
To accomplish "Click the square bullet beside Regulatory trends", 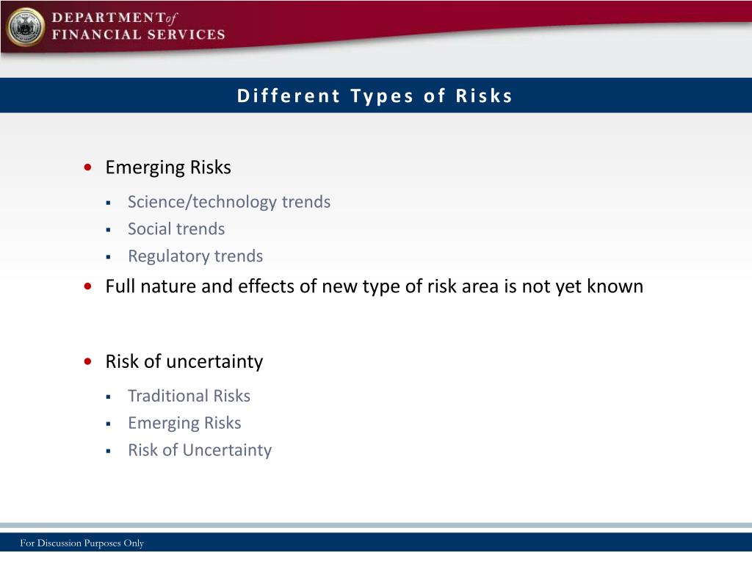I will (x=109, y=258).
